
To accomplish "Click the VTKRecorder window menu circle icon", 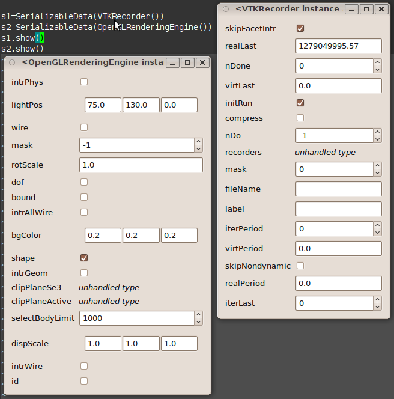I will 226,9.
